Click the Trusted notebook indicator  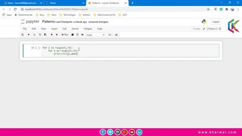pyautogui.click(x=196, y=29)
